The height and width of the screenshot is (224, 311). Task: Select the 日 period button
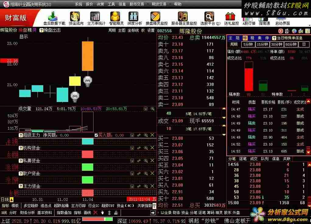click(304, 44)
